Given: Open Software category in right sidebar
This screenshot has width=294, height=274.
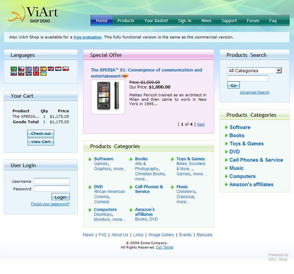Looking at the screenshot, I should (x=240, y=127).
